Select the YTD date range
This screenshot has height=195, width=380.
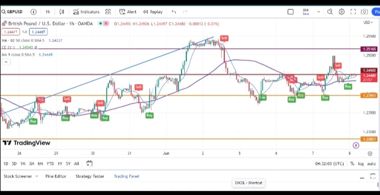click(x=50, y=163)
